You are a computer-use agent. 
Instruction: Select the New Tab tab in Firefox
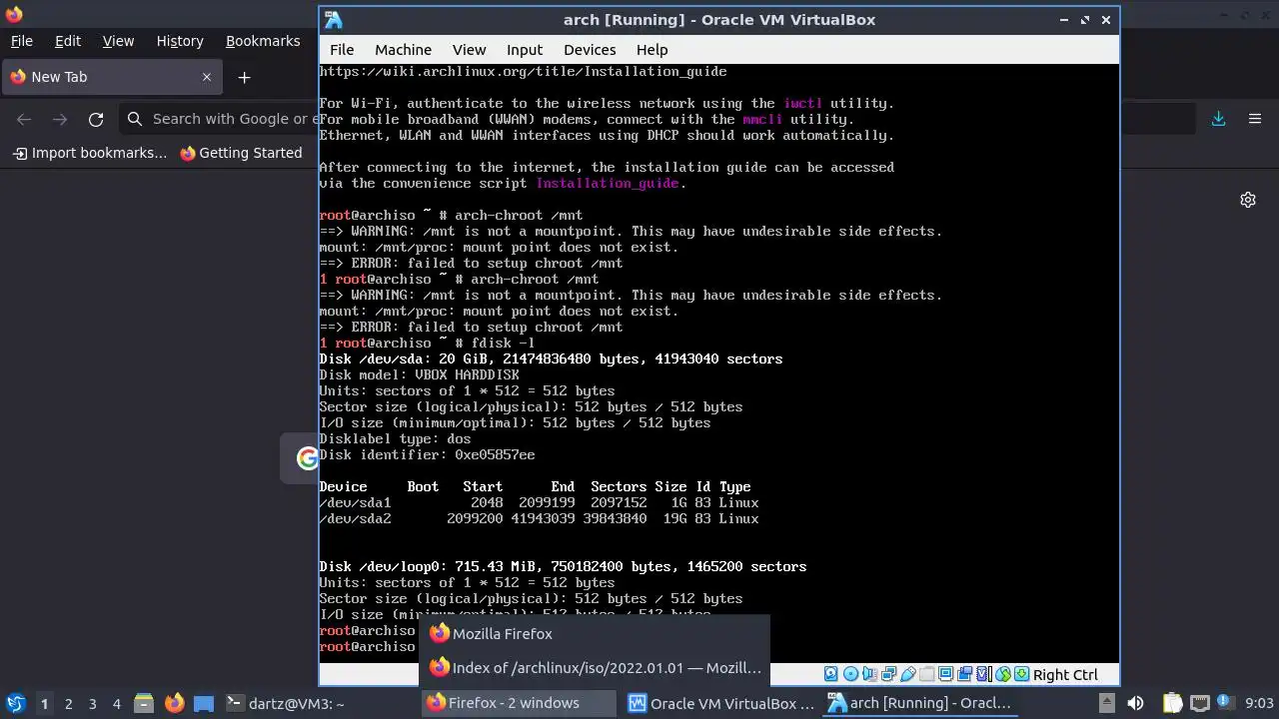(112, 77)
